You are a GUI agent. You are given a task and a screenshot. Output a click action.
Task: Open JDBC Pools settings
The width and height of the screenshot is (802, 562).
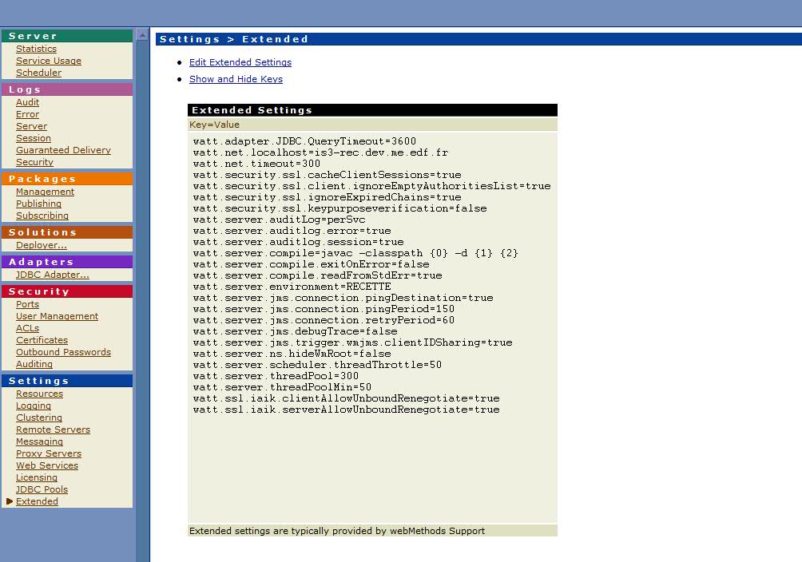pyautogui.click(x=42, y=489)
